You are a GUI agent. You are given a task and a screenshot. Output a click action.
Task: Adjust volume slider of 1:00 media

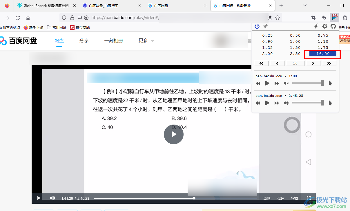coord(308,83)
